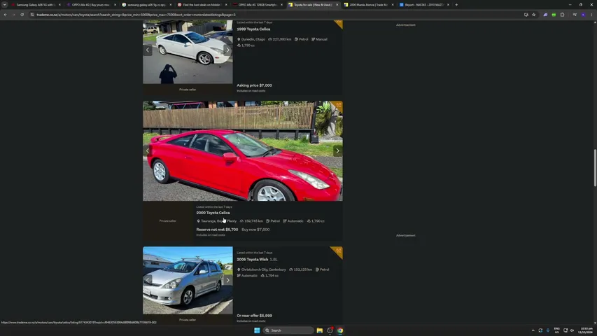
Task: Click 150,745 km odometer text
Action: tap(252, 221)
